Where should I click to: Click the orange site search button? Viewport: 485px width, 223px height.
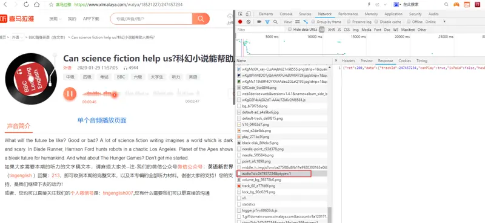pyautogui.click(x=201, y=19)
